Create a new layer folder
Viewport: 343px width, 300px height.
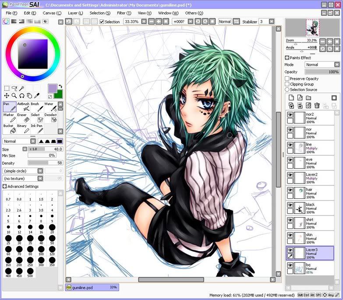point(308,98)
